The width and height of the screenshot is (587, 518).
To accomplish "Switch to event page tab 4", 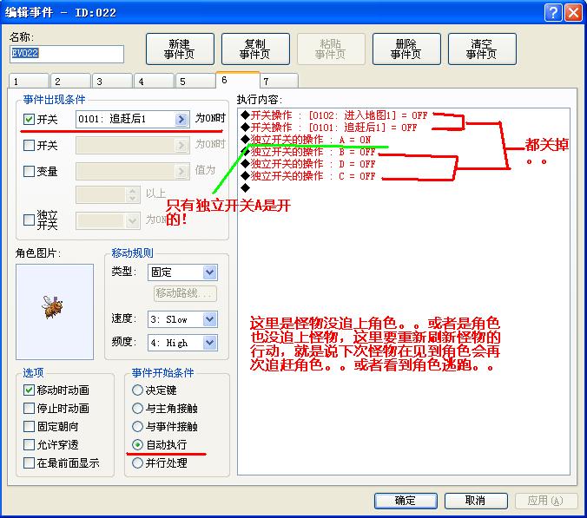I will [154, 82].
